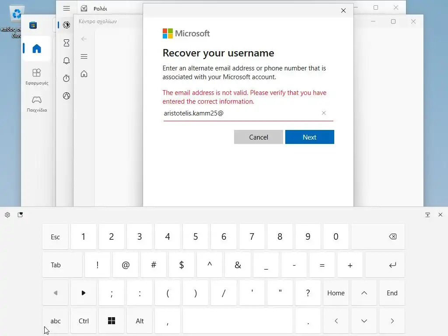448x336 pixels.
Task: Tap the Alt key
Action: pos(140,321)
